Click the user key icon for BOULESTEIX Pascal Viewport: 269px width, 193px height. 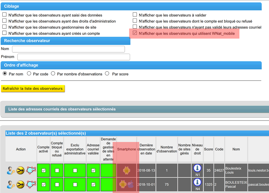11,184
